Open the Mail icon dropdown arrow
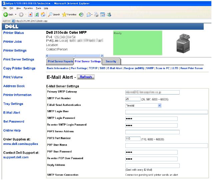This screenshot has height=180, width=212. coord(92,15)
